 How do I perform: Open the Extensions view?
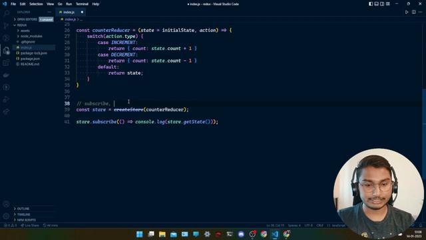coord(6,63)
